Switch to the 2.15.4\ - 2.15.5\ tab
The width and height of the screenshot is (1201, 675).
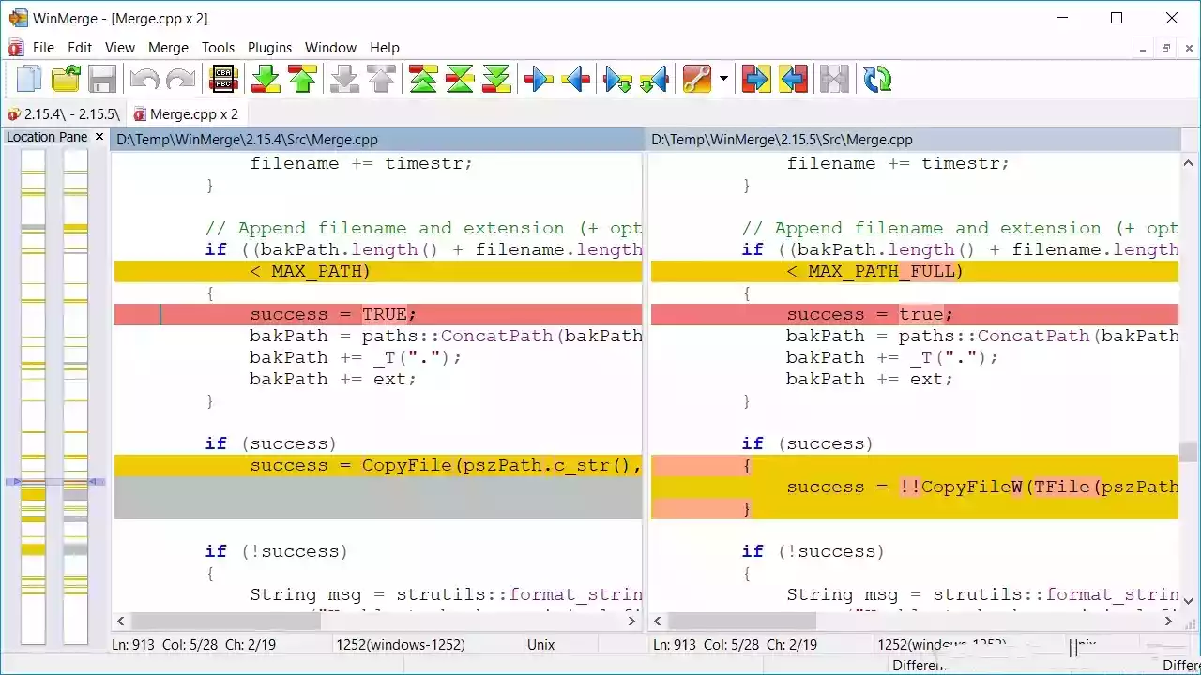[64, 114]
